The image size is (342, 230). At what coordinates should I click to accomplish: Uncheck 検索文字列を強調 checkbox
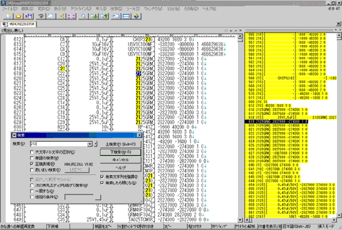[x=102, y=177]
